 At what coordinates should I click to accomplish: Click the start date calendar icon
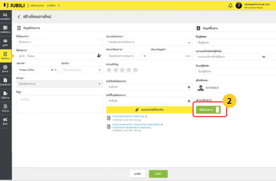tap(189, 87)
